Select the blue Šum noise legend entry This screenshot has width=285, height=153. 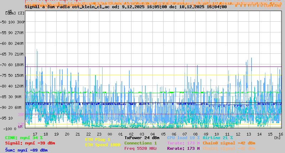[26, 150]
